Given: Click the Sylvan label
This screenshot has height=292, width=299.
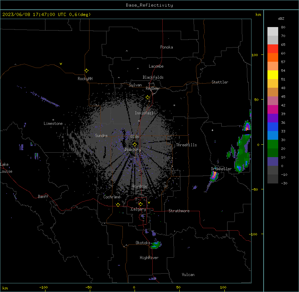Looking at the screenshot, I should [135, 85].
